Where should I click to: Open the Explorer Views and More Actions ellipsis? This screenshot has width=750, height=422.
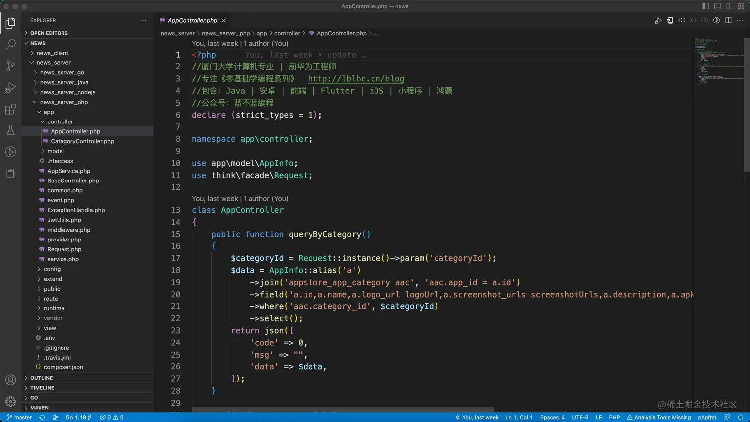coord(143,20)
